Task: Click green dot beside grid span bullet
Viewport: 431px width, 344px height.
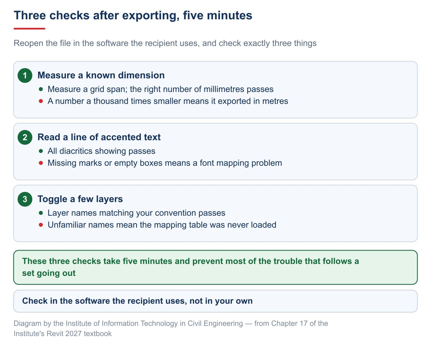Action: pos(41,89)
